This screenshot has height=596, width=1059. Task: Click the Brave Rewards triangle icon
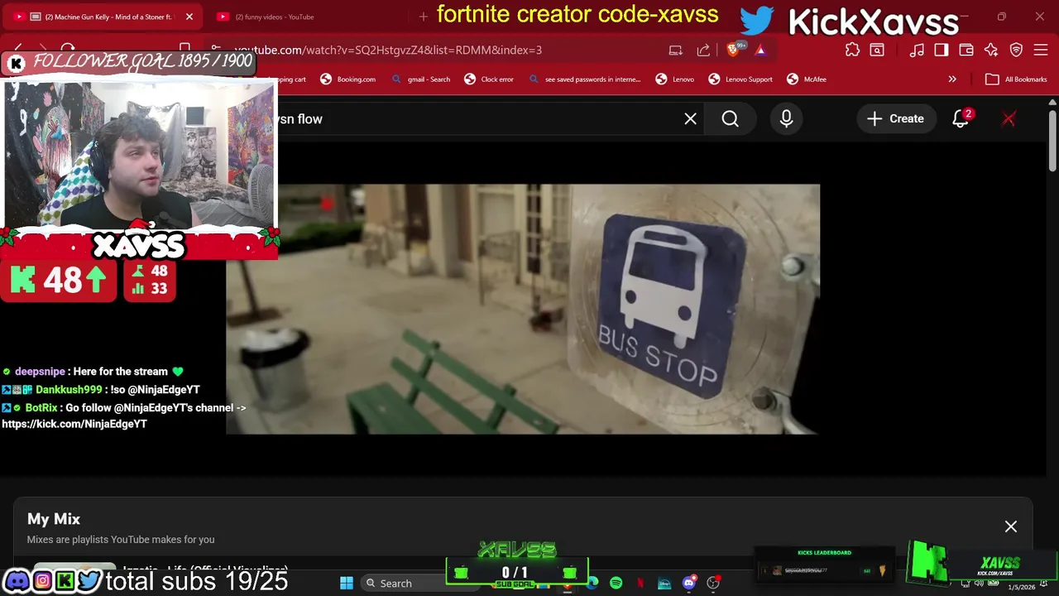(760, 50)
